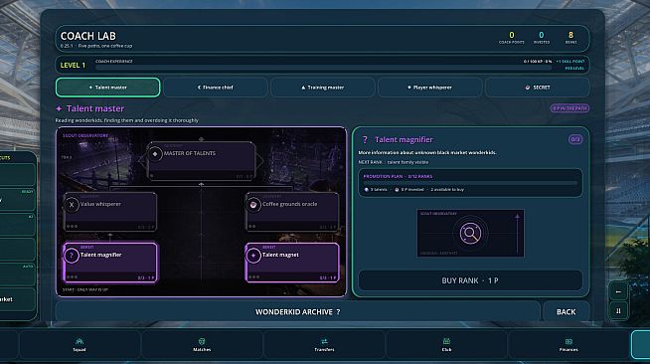Go to Club in bottom navigation
650x364 pixels.
(446, 344)
